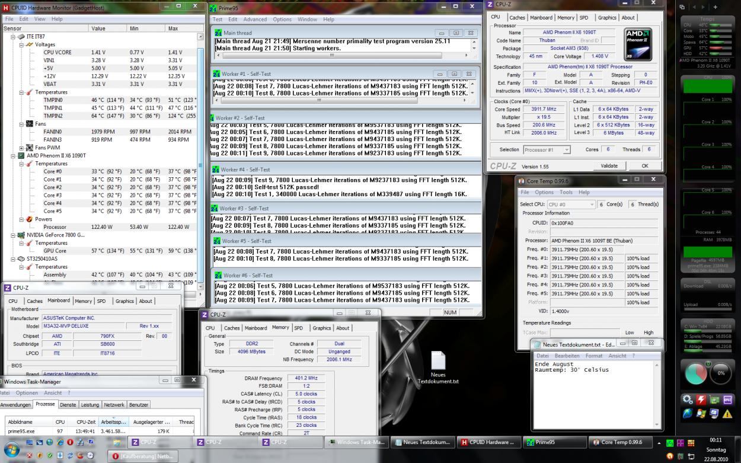Switch to Graphics tab in CPU-Z processor window

click(606, 18)
